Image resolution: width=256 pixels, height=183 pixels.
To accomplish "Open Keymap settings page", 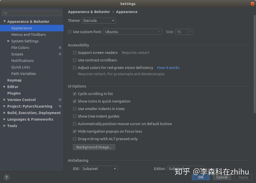I will tap(32, 80).
